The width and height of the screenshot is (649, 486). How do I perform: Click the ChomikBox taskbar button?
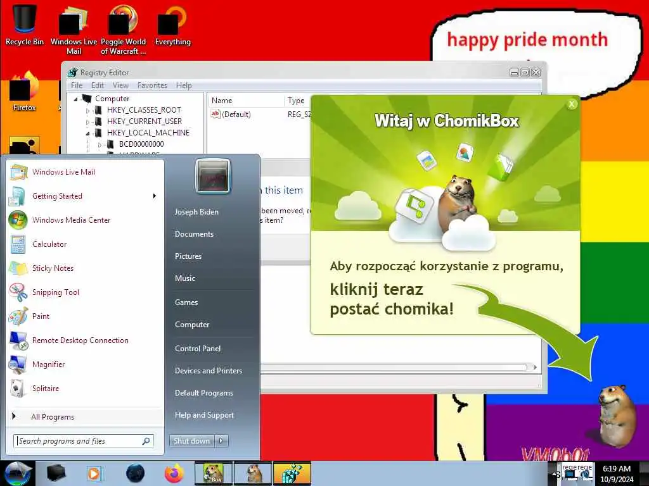click(x=214, y=473)
